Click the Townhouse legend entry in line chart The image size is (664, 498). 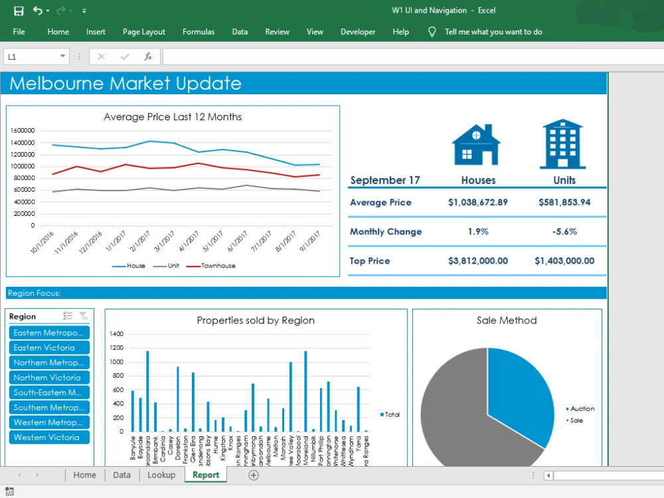[x=211, y=266]
